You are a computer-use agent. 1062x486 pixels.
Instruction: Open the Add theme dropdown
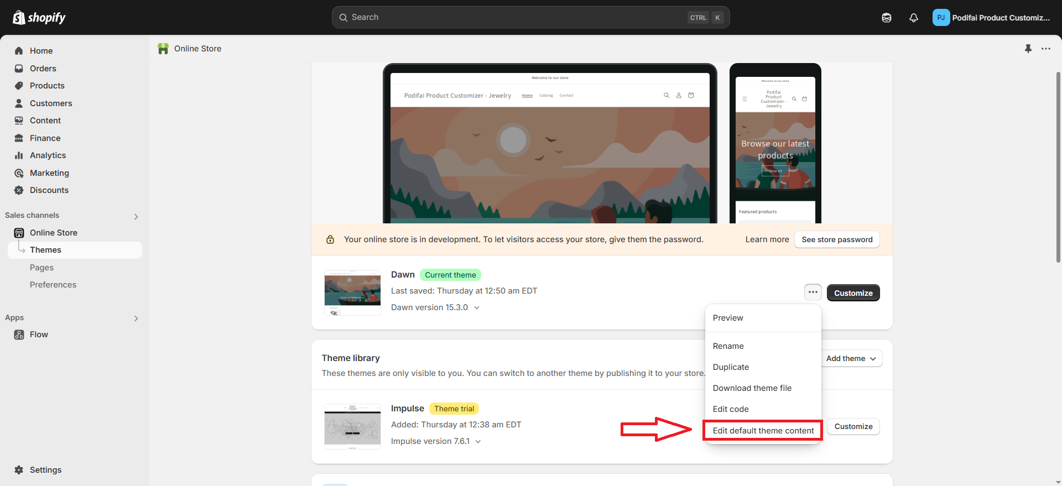pos(851,358)
